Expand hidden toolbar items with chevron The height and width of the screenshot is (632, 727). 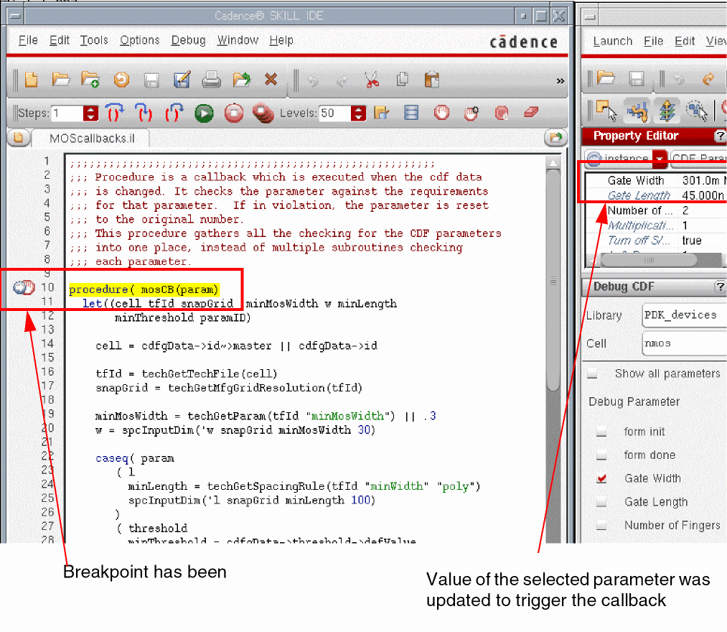tap(560, 81)
